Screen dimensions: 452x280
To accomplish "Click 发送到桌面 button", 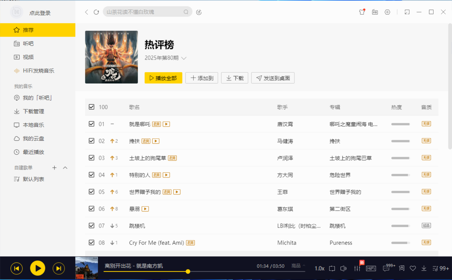I will pos(273,78).
